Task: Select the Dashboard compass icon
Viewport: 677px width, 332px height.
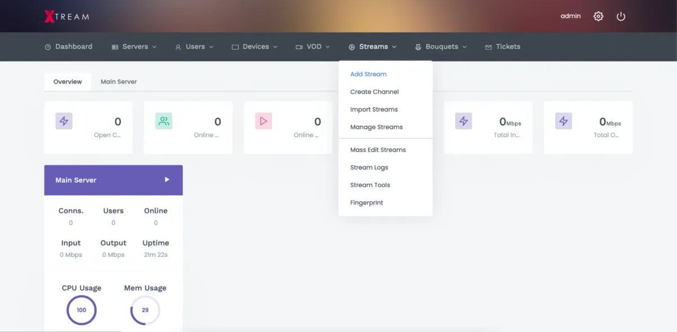Action: 48,47
